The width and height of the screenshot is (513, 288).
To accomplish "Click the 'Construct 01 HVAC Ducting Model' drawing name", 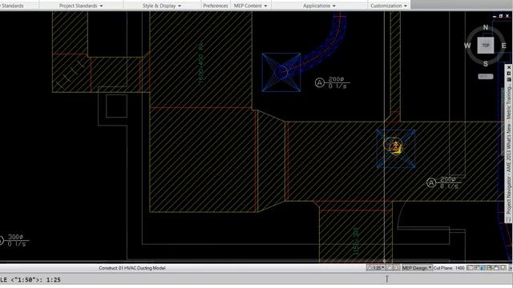I will tap(131, 268).
